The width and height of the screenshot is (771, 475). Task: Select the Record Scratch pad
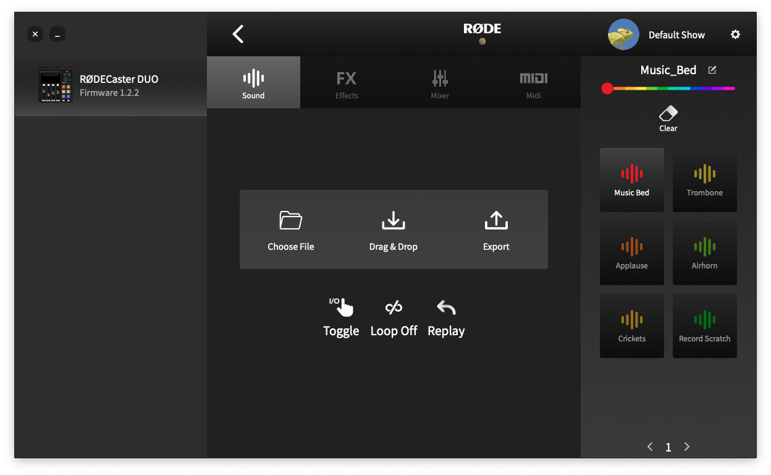pos(705,326)
